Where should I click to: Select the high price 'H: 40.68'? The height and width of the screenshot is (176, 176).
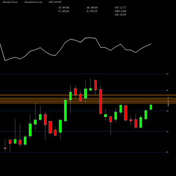click(92, 8)
